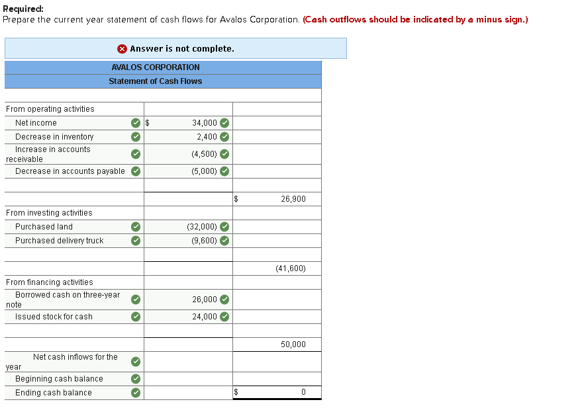
Task: Click green check next to Borrowed cash on three-year note
Action: 136,300
